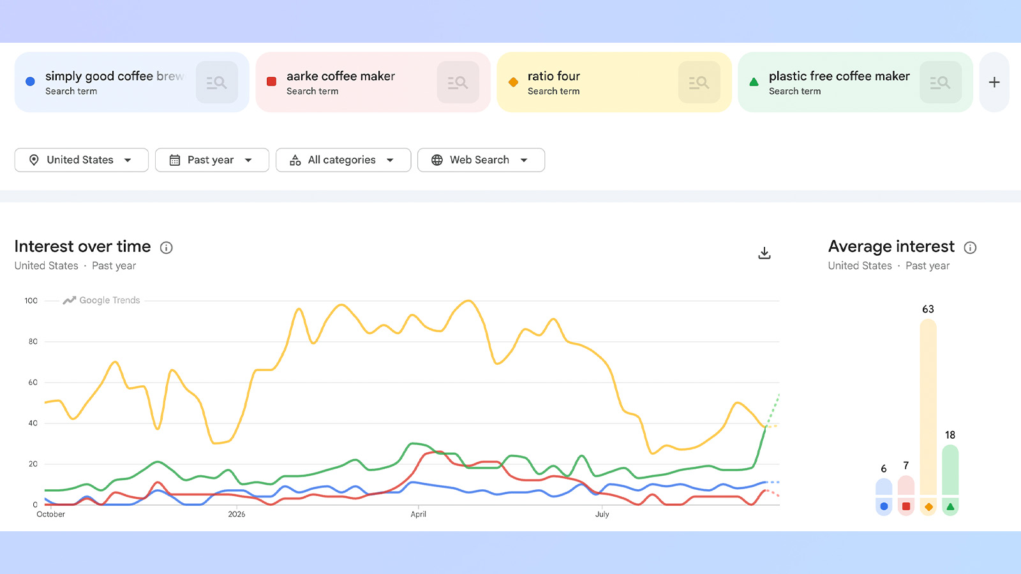This screenshot has height=574, width=1021.
Task: Click the Average interest heading
Action: pos(891,247)
